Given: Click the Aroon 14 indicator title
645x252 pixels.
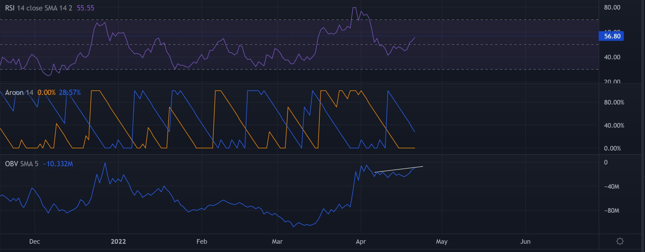Looking at the screenshot, I should [x=19, y=93].
